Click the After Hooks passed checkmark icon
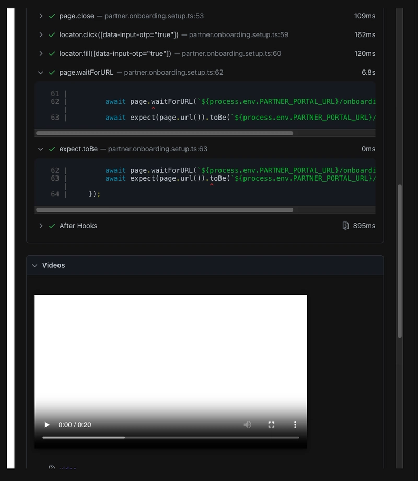 52,226
